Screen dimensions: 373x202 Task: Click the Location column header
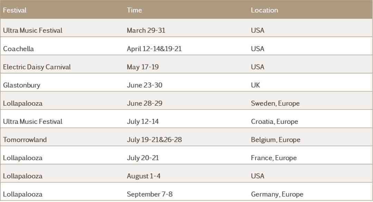click(x=264, y=10)
